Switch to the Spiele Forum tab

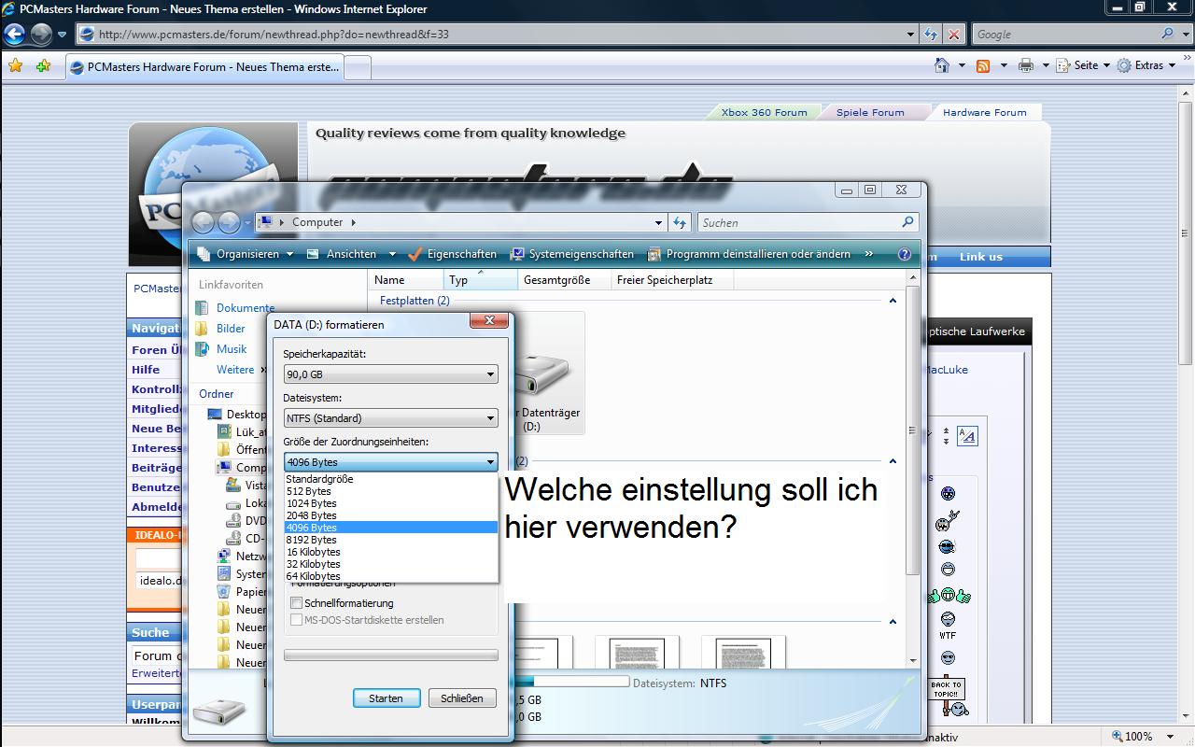pyautogui.click(x=870, y=112)
